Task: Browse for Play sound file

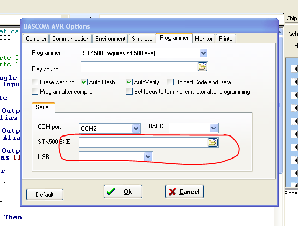Action: tap(202, 66)
